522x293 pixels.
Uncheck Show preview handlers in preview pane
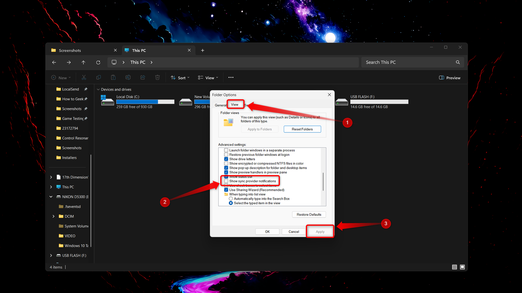(x=226, y=173)
